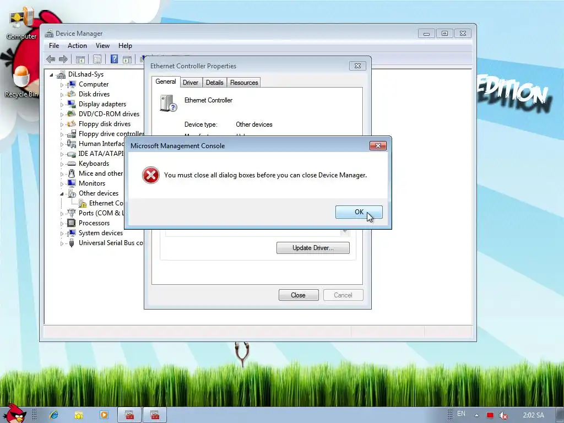Viewport: 564px width, 423px height.
Task: Expand the System devices node
Action: pyautogui.click(x=62, y=234)
